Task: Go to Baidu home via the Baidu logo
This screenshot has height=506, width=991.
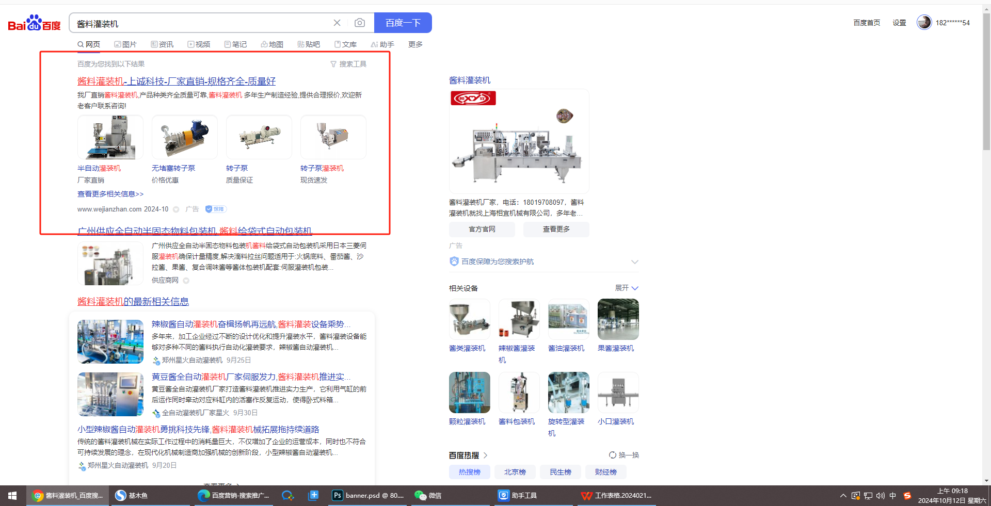Action: [34, 23]
